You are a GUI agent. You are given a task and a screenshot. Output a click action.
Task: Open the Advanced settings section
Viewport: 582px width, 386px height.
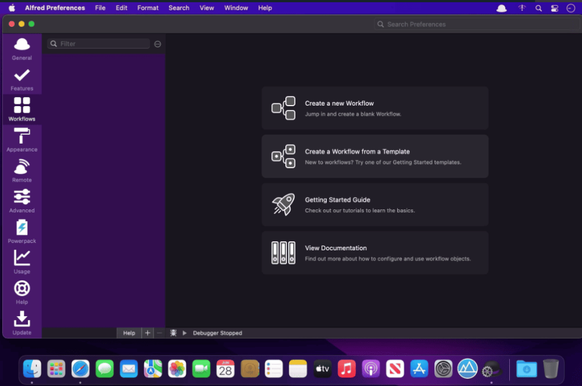click(x=22, y=201)
